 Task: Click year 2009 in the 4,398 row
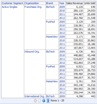[x=62, y=96]
